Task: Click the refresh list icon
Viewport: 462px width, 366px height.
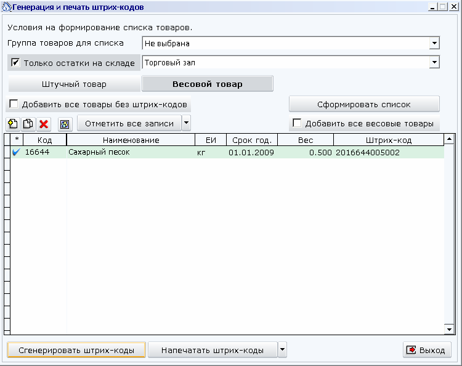Action: point(65,124)
